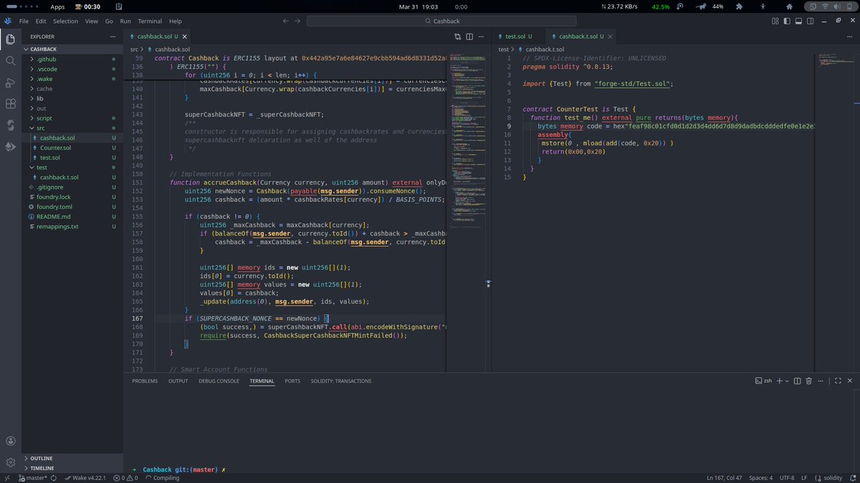Open the terminal launch profile dropdown

786,381
